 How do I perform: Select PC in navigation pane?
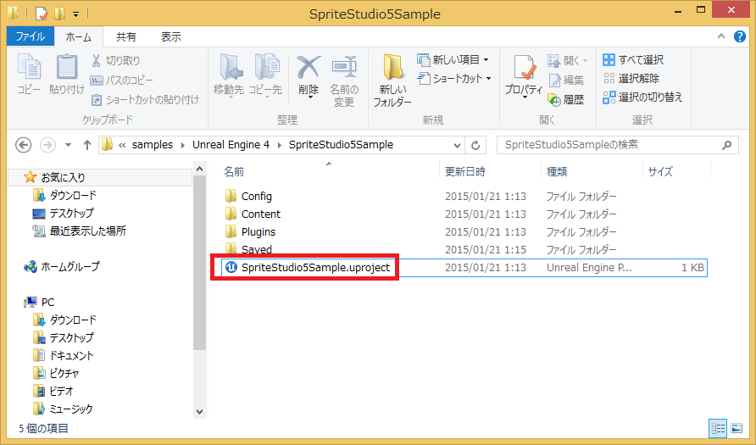tap(40, 303)
